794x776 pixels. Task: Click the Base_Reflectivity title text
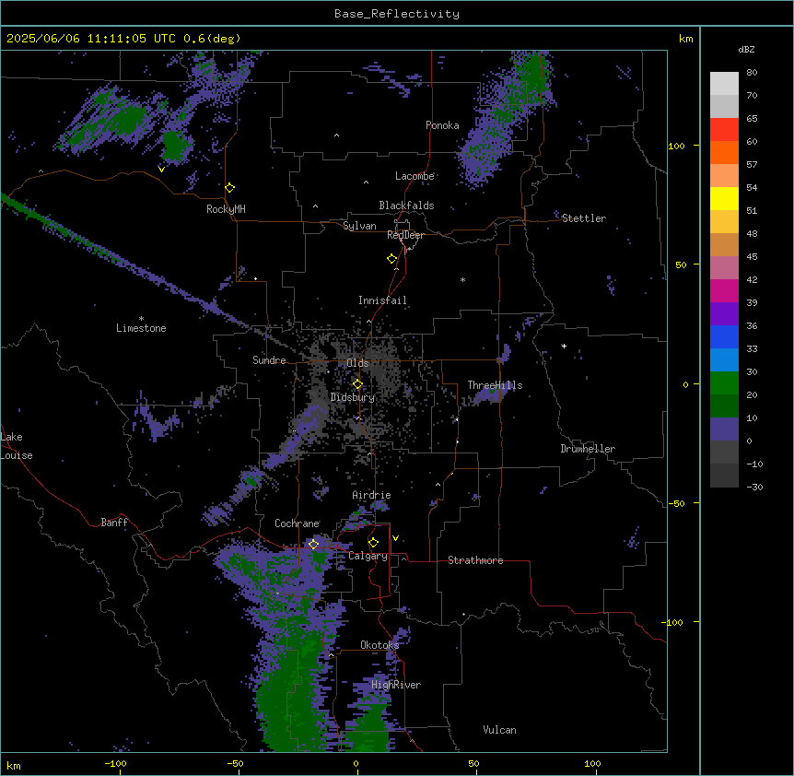point(397,14)
